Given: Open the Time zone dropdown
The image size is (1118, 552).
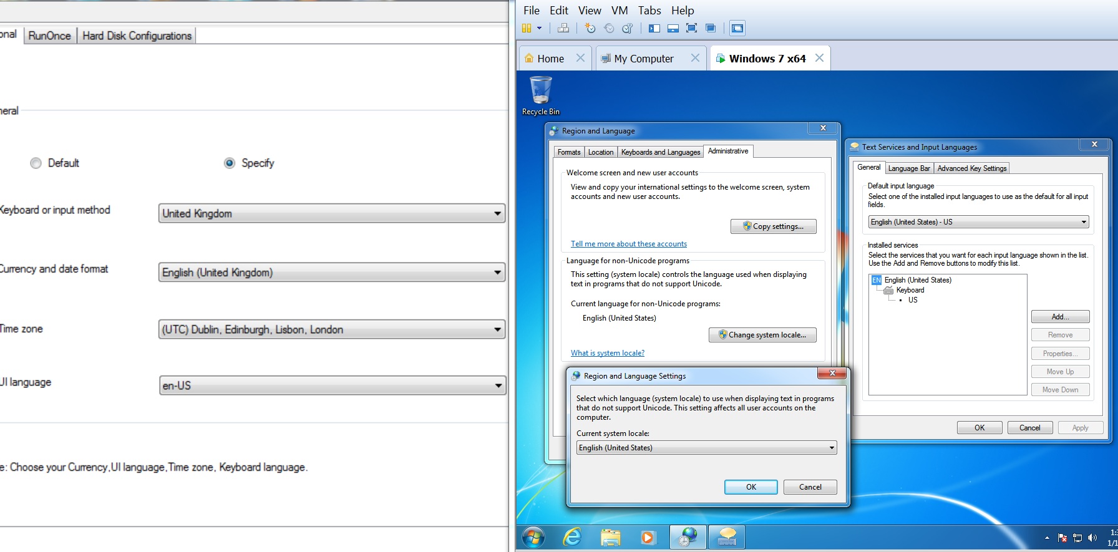Looking at the screenshot, I should pos(332,329).
